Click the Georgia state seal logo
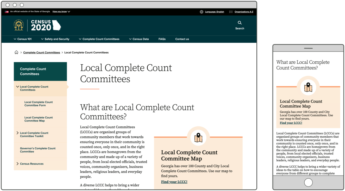The image size is (345, 191). pos(19,25)
